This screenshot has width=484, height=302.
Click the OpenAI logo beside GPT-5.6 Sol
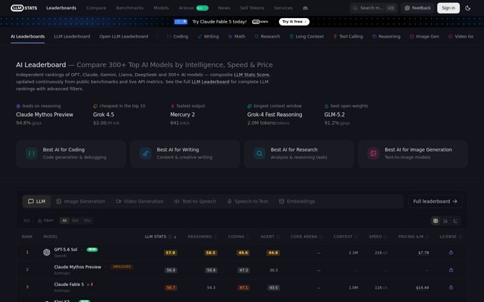(46, 252)
